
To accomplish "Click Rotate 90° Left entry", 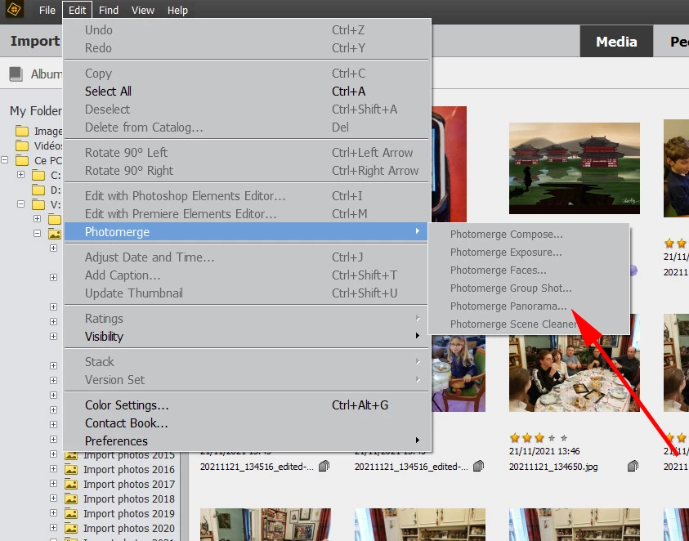I will (247, 153).
